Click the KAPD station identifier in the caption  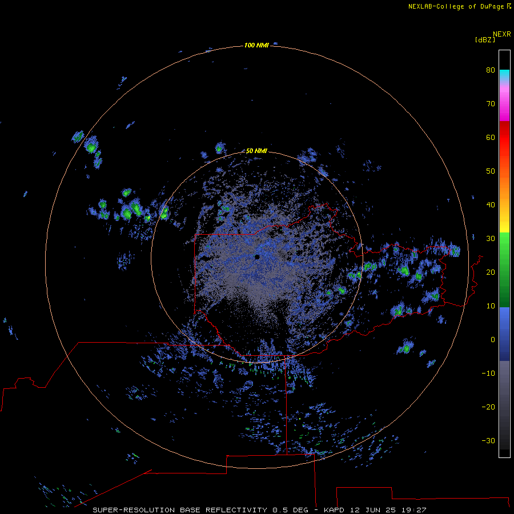334,510
